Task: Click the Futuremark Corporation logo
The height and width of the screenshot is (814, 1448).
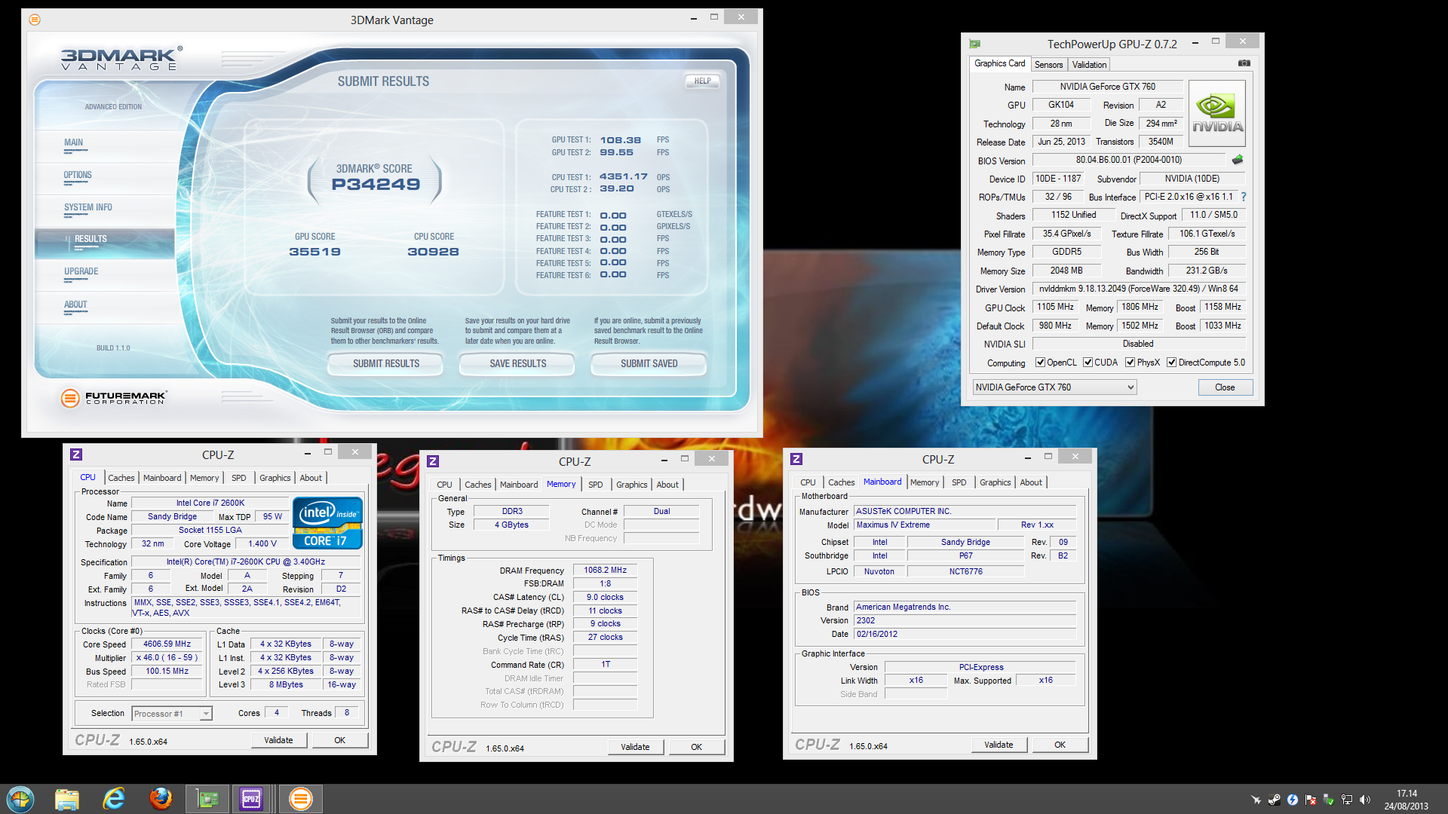Action: coord(113,397)
